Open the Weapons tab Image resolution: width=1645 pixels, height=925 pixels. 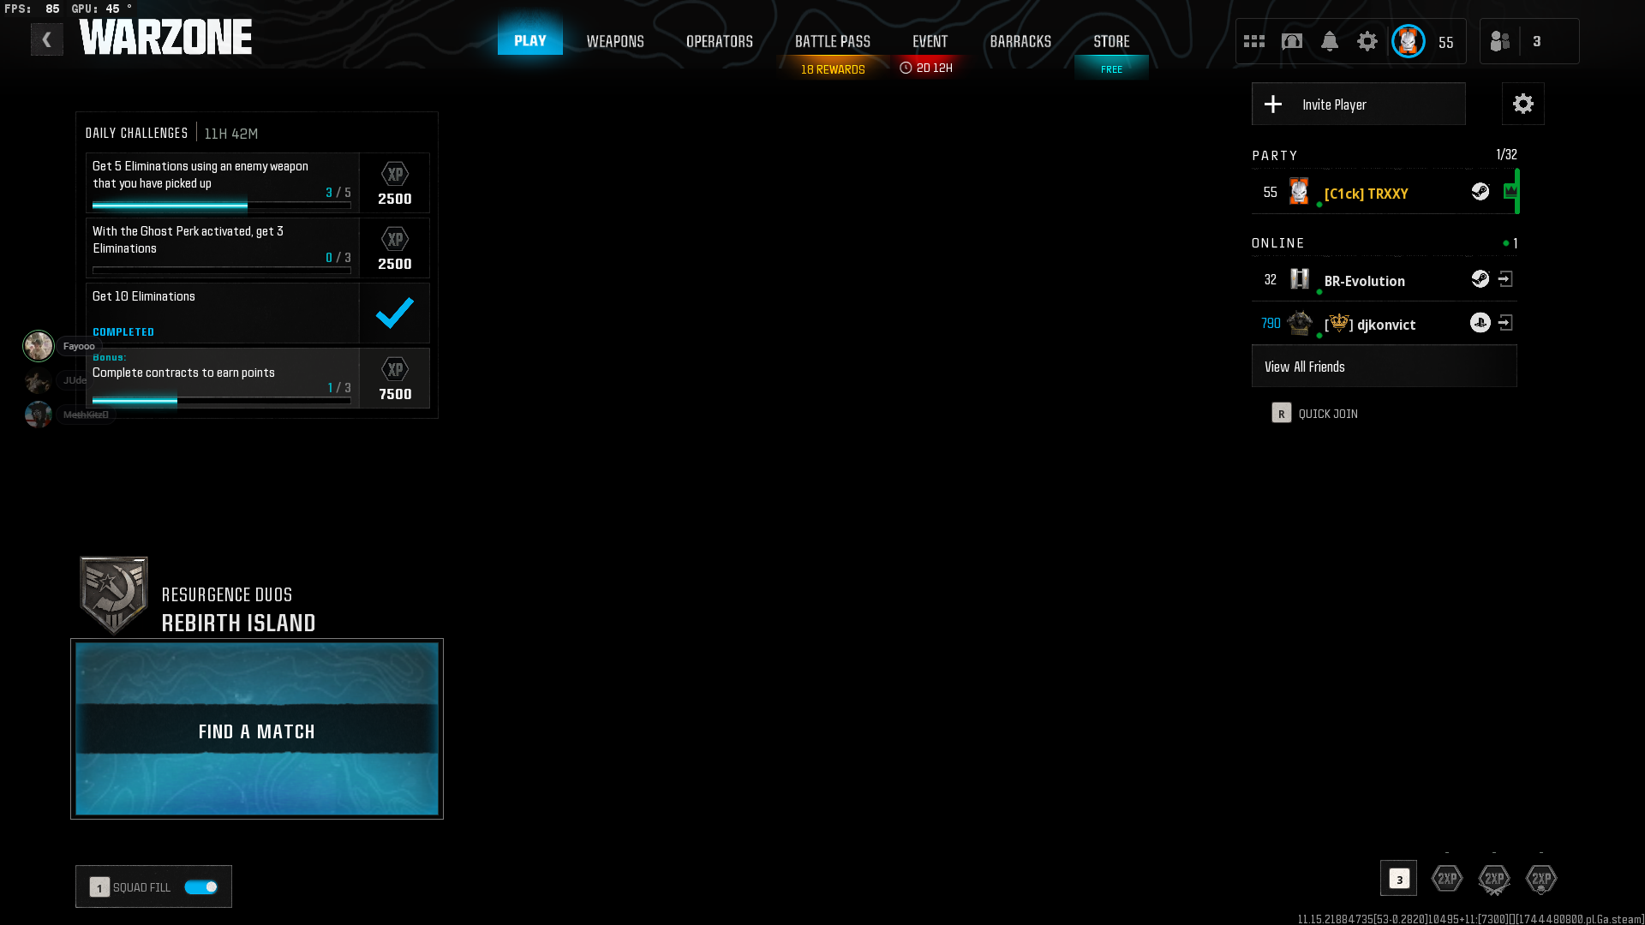(x=615, y=41)
